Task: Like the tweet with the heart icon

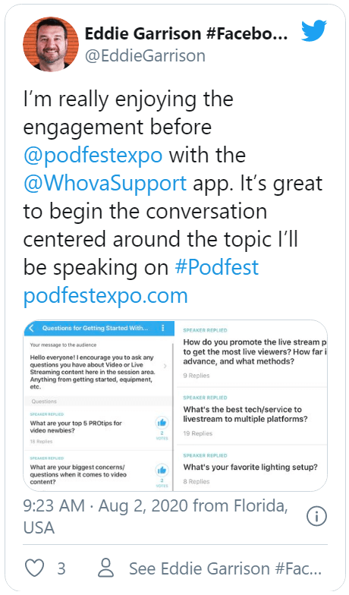Action: tap(35, 568)
